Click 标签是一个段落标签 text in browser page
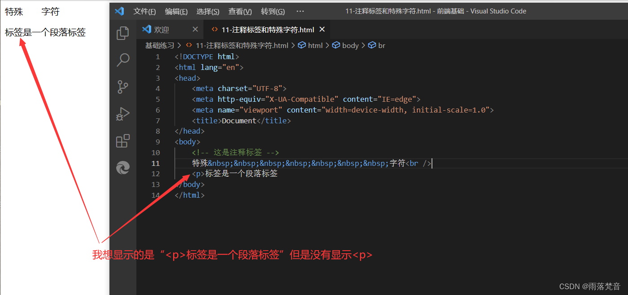628x295 pixels. (x=45, y=32)
